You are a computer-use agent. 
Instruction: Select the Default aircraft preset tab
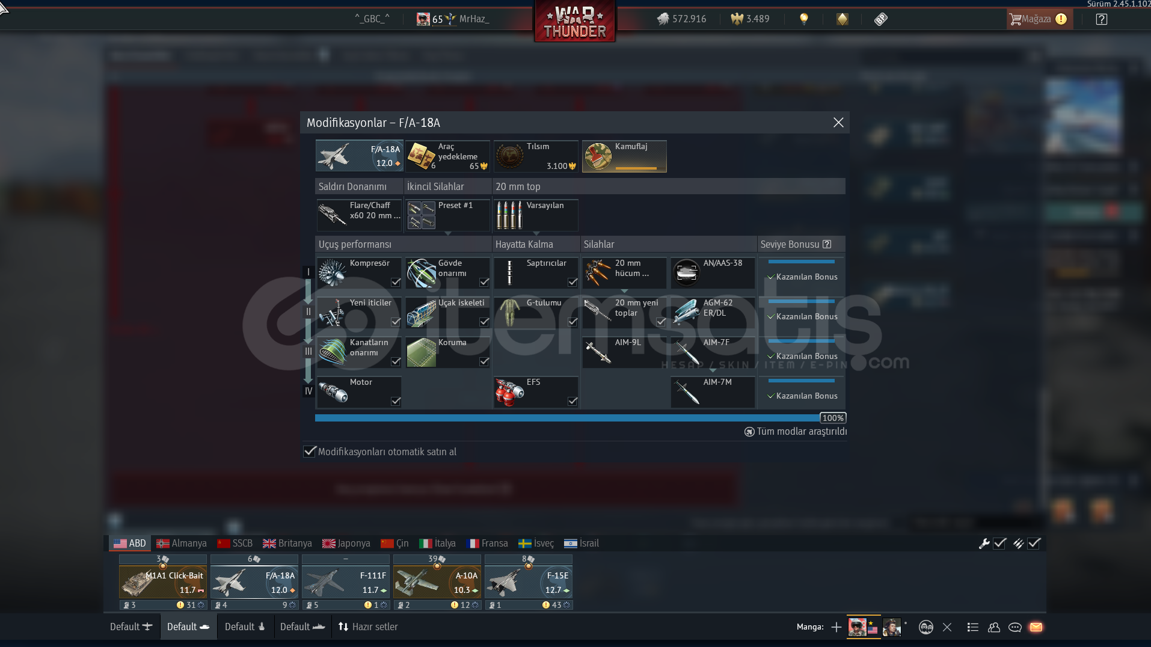pos(131,627)
